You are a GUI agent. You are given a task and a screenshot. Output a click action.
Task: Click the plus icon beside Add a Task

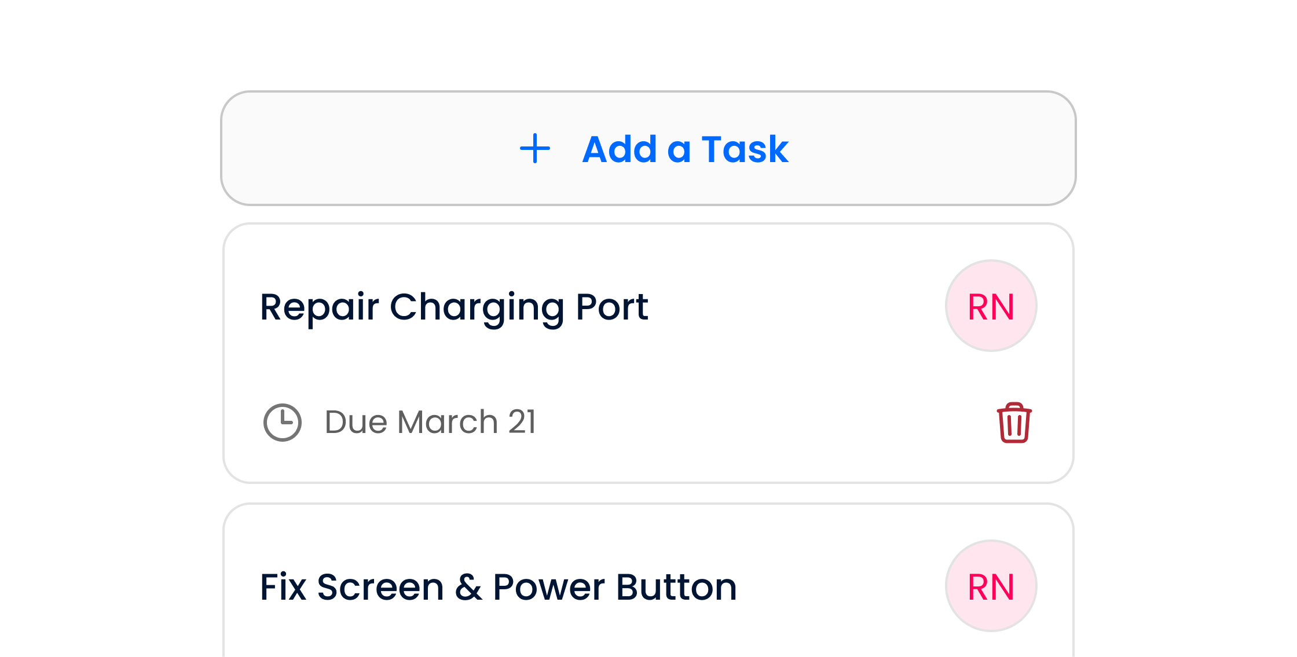point(534,149)
